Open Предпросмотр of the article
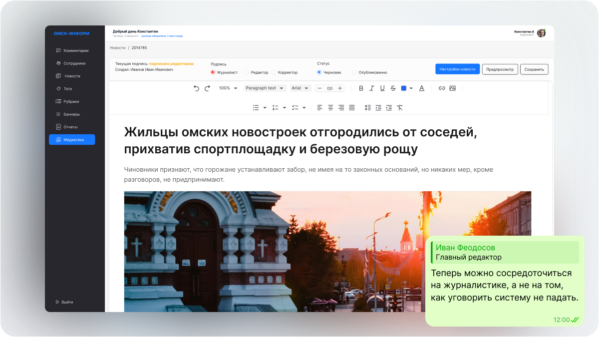Viewport: 599px width, 337px height. click(x=501, y=69)
